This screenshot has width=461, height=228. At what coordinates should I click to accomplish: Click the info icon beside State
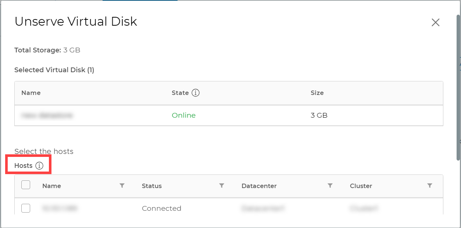coord(196,93)
